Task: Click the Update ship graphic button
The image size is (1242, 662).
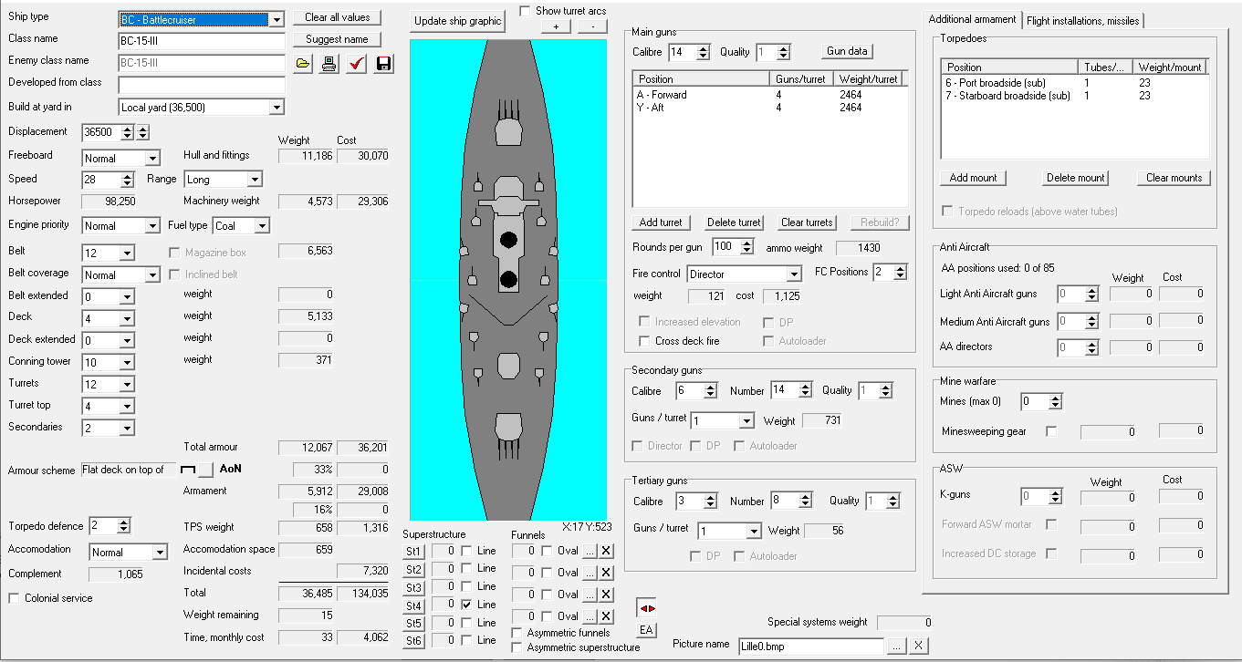Action: point(457,21)
